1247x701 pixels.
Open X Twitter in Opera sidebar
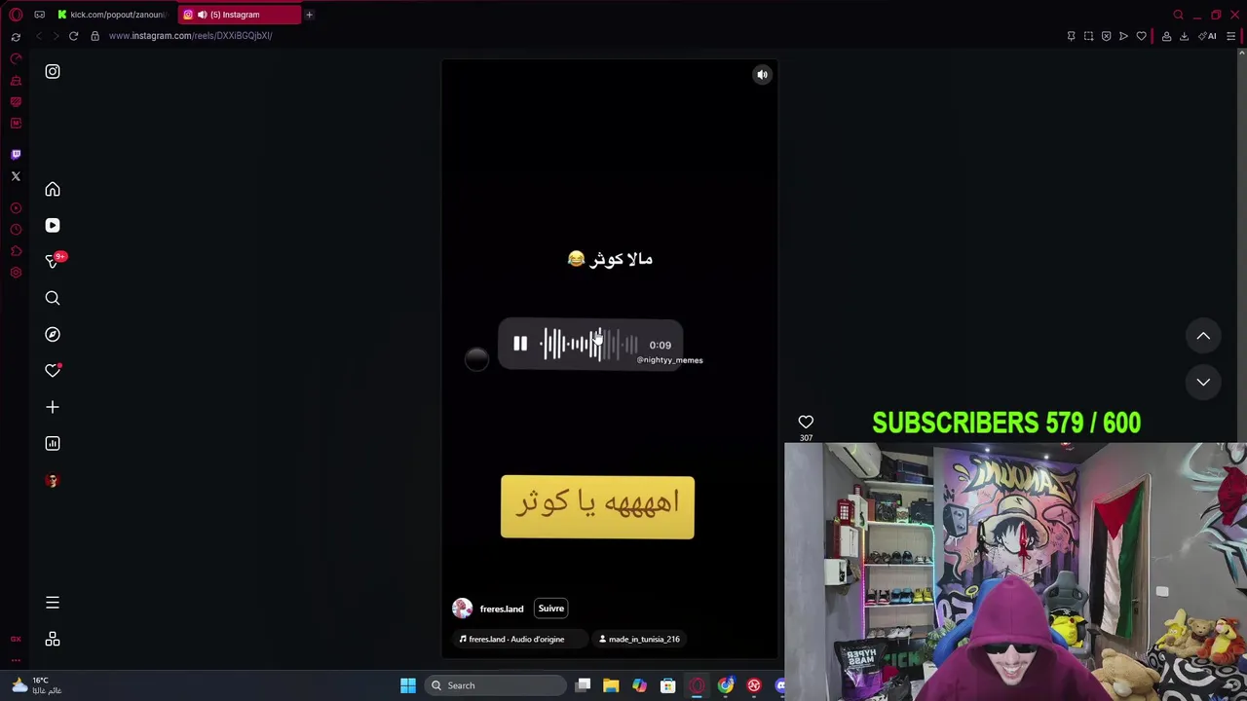tap(16, 176)
